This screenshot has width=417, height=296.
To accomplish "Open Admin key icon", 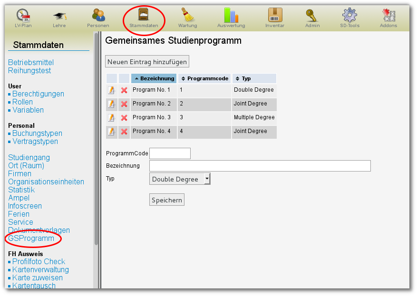I will [x=312, y=15].
